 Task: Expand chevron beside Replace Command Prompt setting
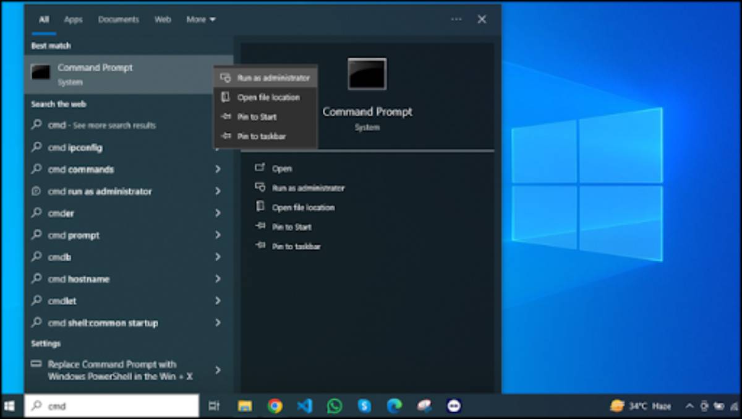coord(218,370)
